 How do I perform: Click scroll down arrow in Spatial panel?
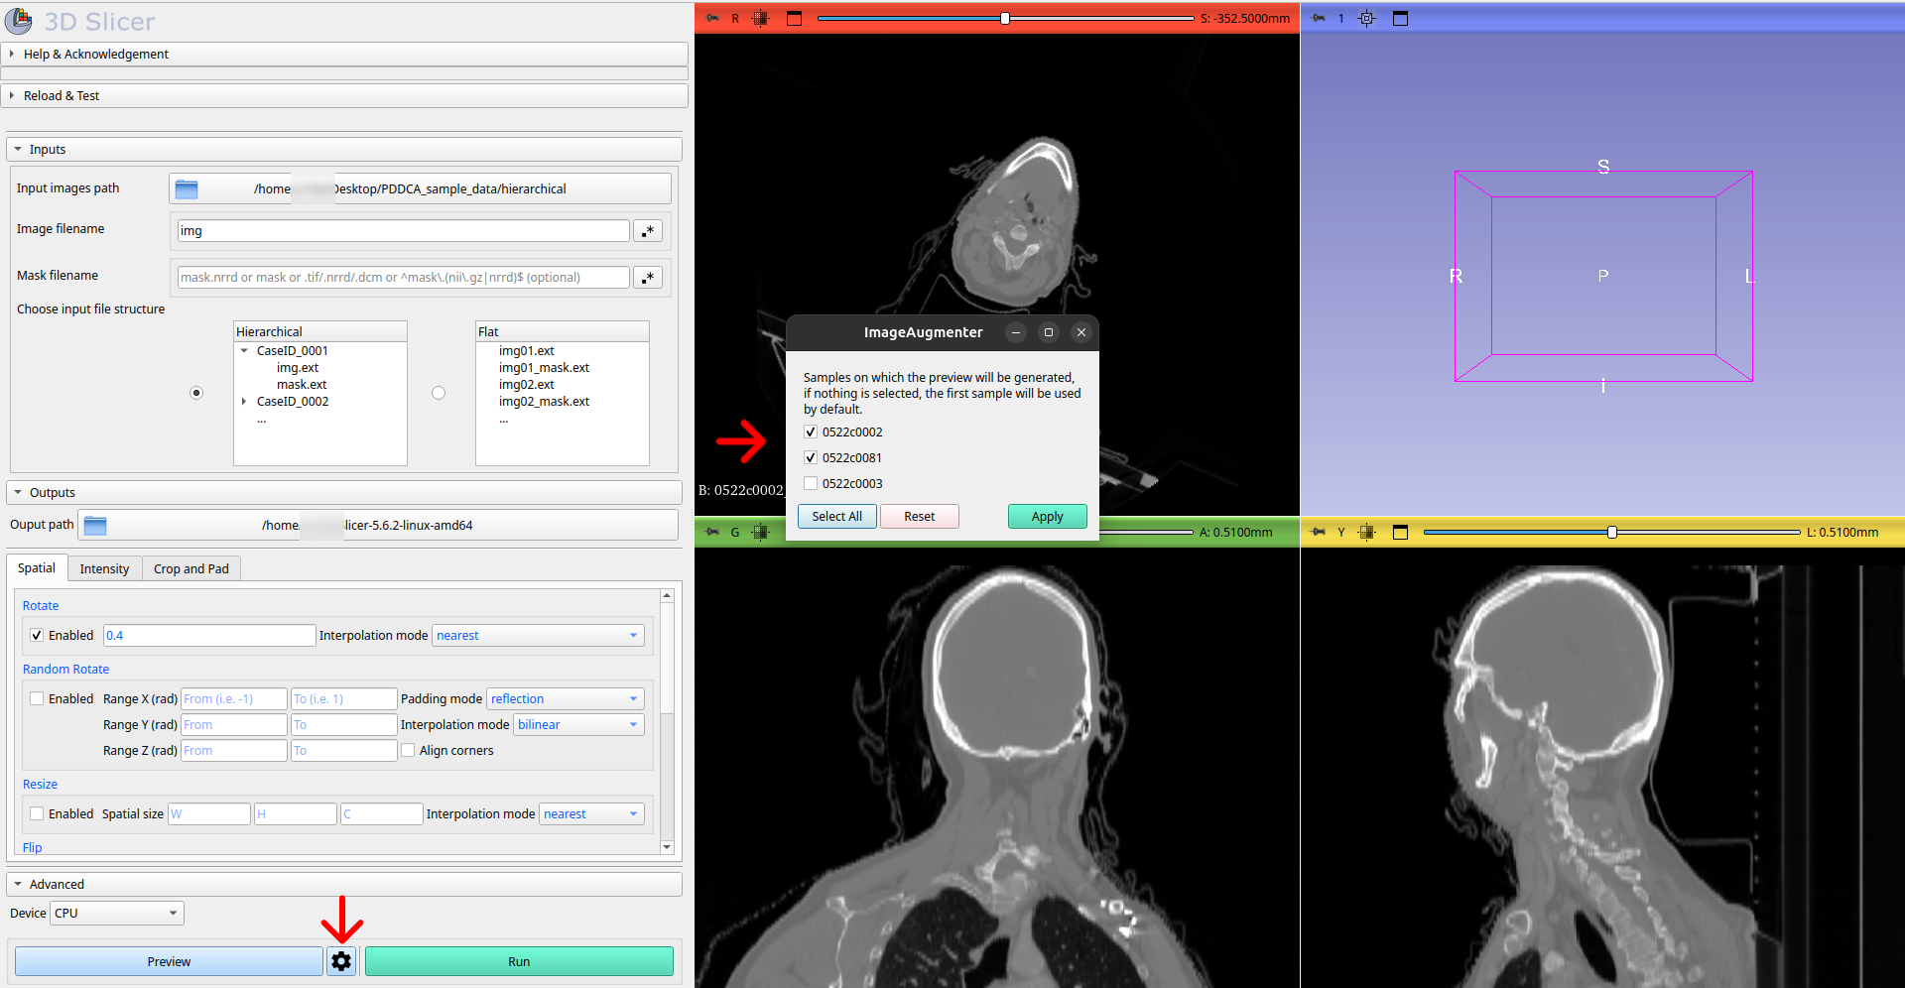coord(667,847)
